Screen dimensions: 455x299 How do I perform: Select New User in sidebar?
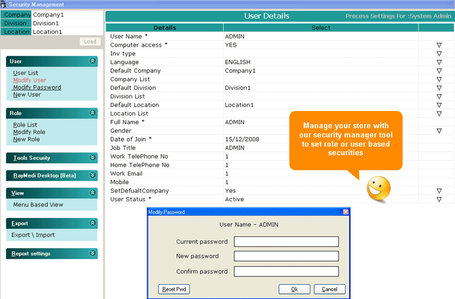(27, 95)
